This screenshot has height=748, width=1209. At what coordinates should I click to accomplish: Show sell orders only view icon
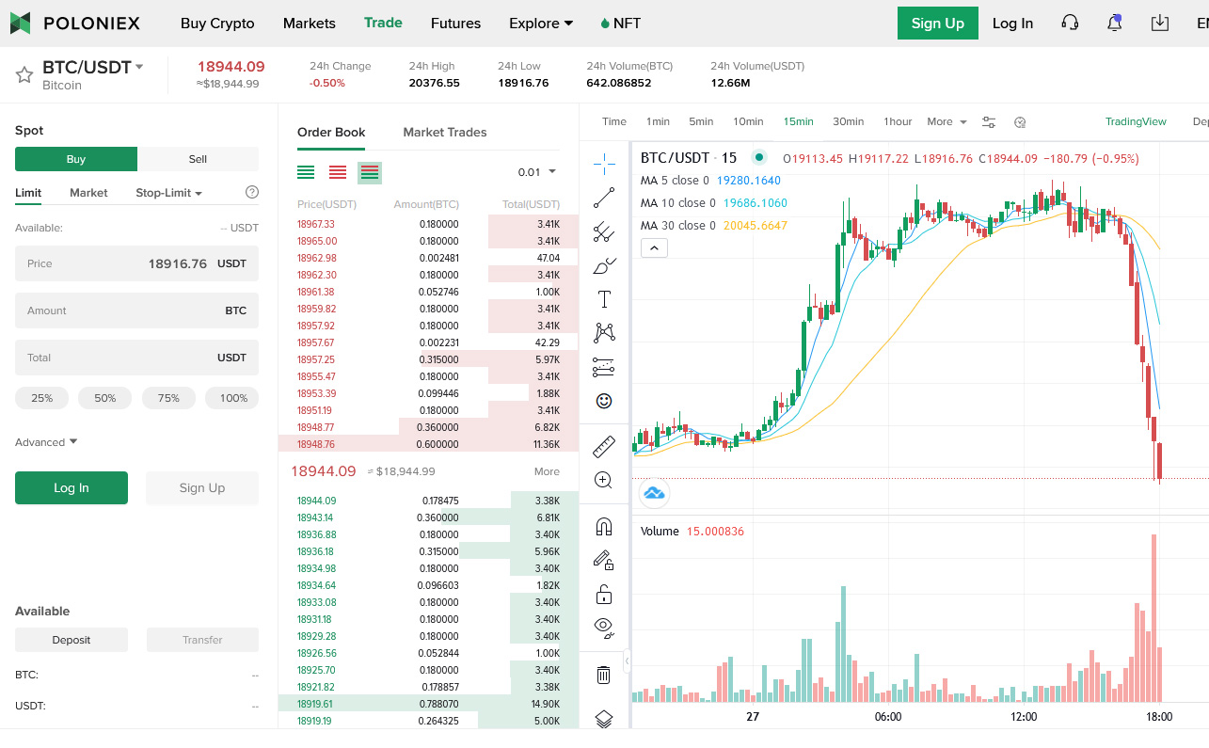[x=338, y=172]
